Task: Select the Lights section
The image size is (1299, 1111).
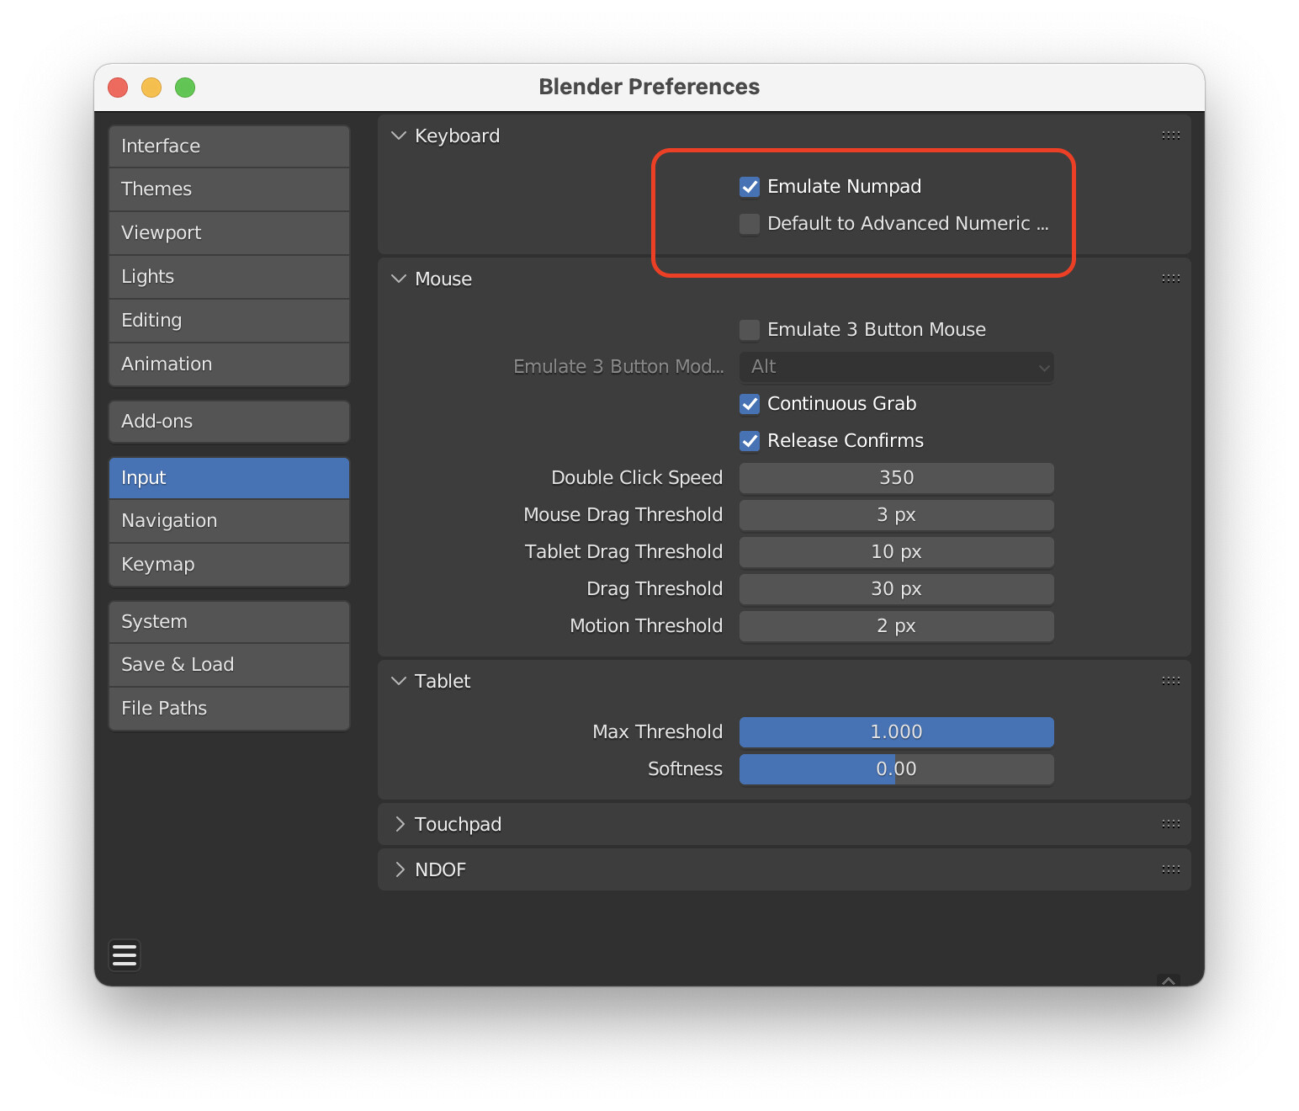Action: click(x=229, y=277)
